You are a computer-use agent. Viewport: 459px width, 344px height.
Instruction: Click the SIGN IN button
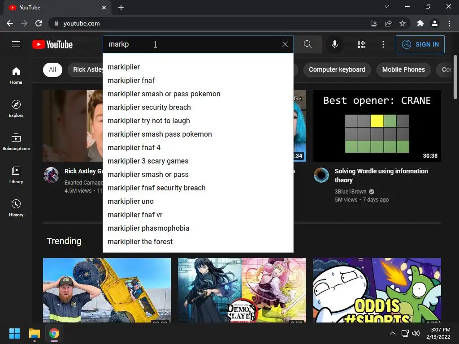click(x=420, y=44)
